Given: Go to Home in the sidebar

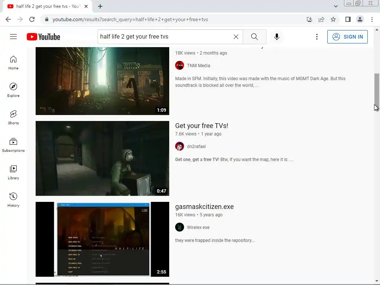Looking at the screenshot, I should [x=13, y=63].
